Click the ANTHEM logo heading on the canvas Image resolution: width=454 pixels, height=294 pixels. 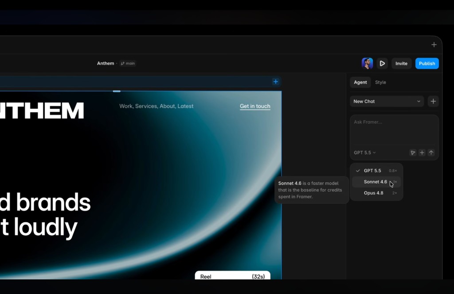tap(42, 111)
